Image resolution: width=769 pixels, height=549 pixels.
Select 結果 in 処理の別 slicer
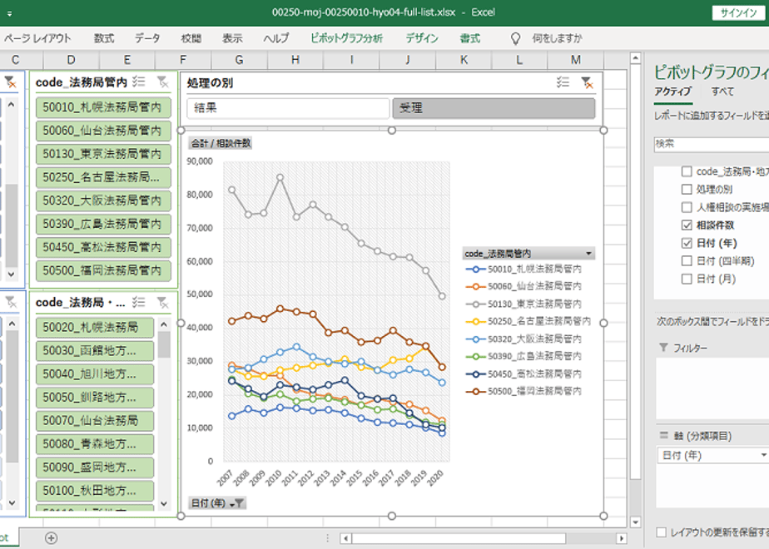point(288,108)
